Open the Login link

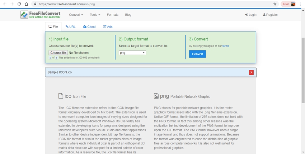pyautogui.click(x=251, y=15)
